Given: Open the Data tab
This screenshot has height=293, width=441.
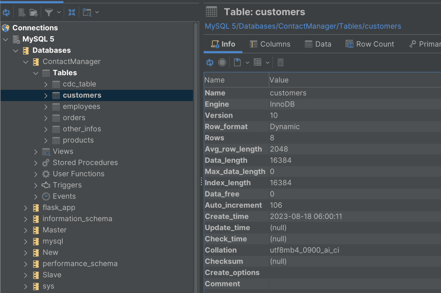Looking at the screenshot, I should point(318,44).
